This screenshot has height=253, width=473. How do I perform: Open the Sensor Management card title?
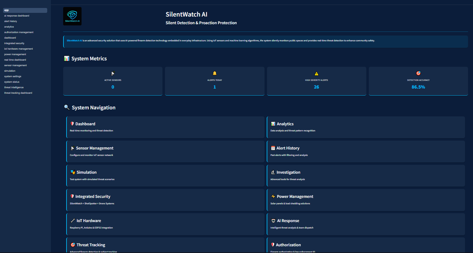pyautogui.click(x=95, y=148)
